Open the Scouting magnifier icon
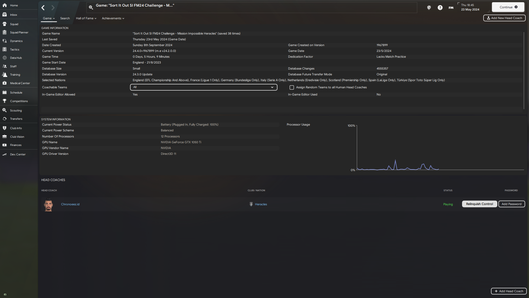Screen dimensions: 529x298 (5, 110)
